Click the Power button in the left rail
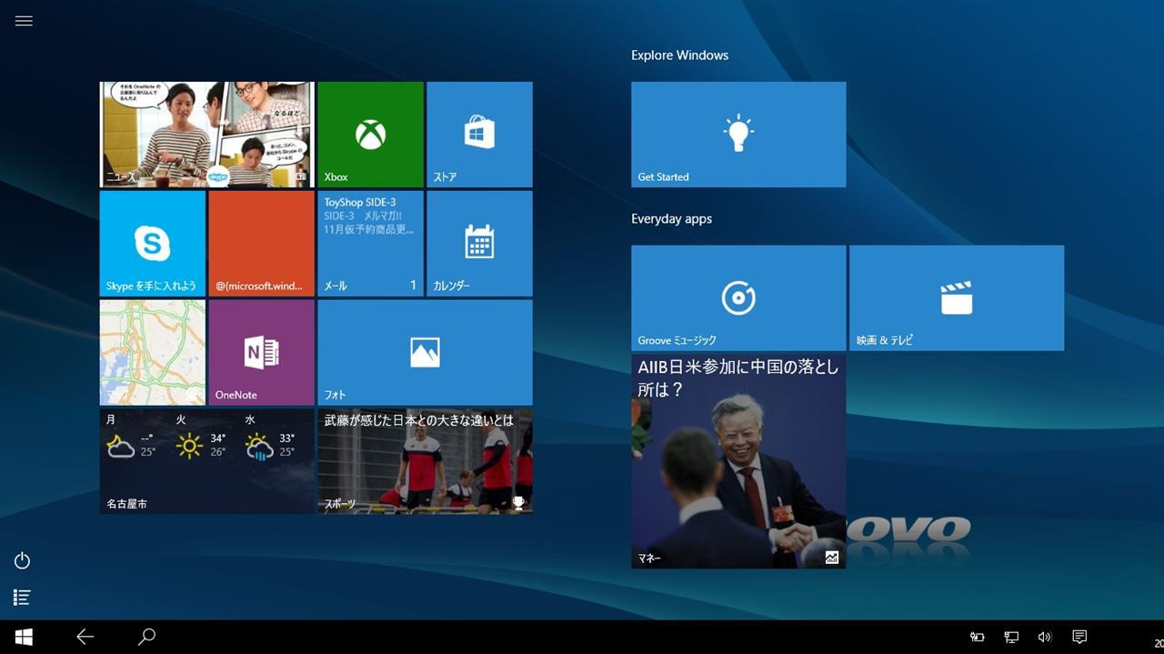This screenshot has width=1164, height=654. (x=23, y=560)
